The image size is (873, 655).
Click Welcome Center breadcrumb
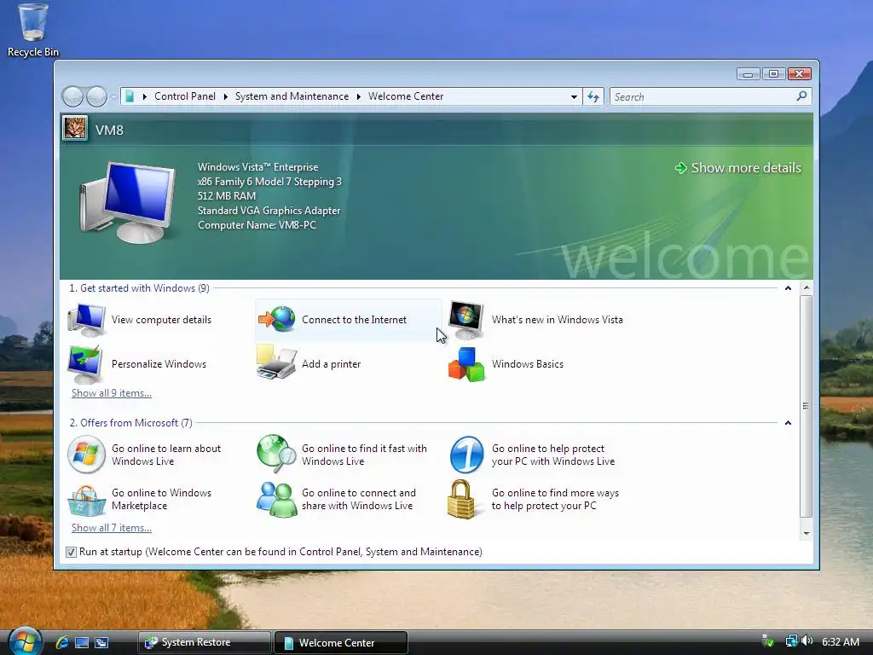point(406,96)
